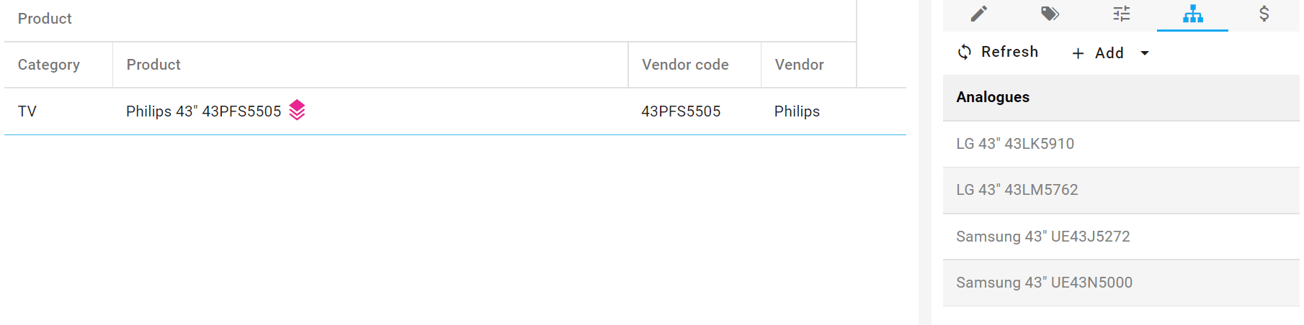1304x325 pixels.
Task: Click the Vendor column header
Action: coord(799,65)
